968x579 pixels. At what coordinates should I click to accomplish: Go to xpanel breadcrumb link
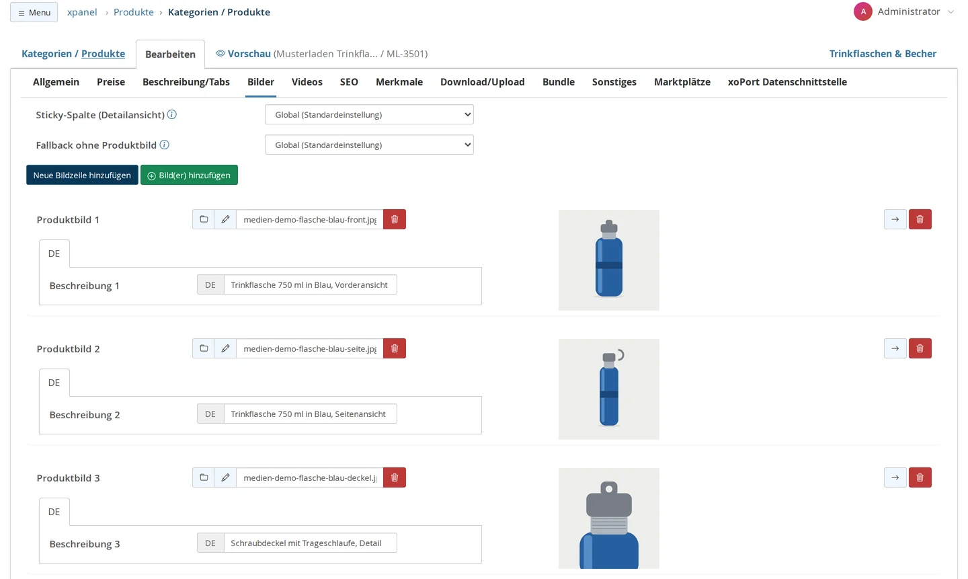point(82,12)
